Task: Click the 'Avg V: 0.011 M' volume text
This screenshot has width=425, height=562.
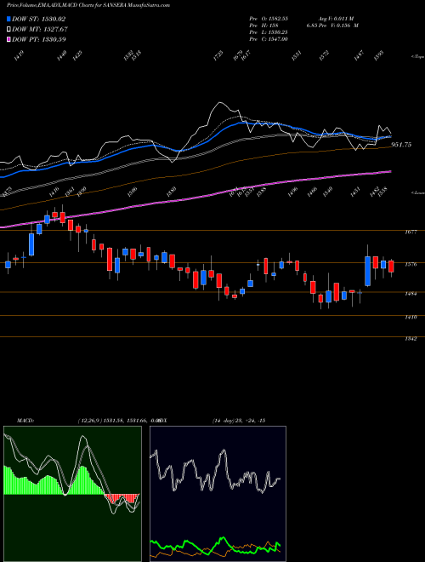Action: [337, 18]
